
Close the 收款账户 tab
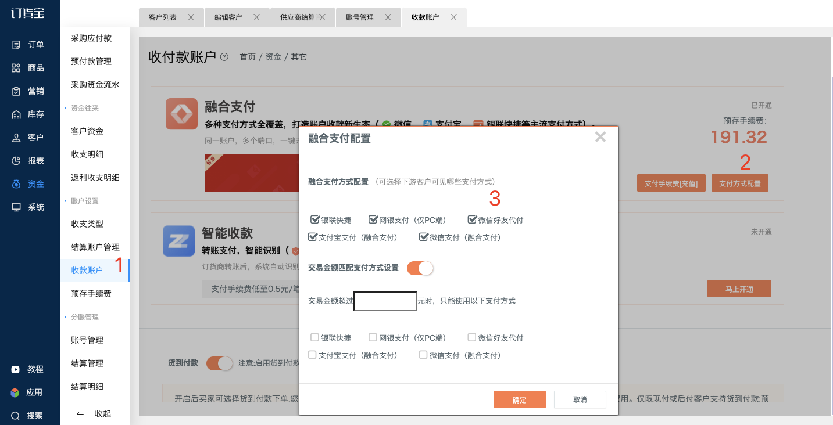click(454, 17)
